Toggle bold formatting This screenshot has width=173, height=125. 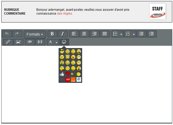(52, 34)
